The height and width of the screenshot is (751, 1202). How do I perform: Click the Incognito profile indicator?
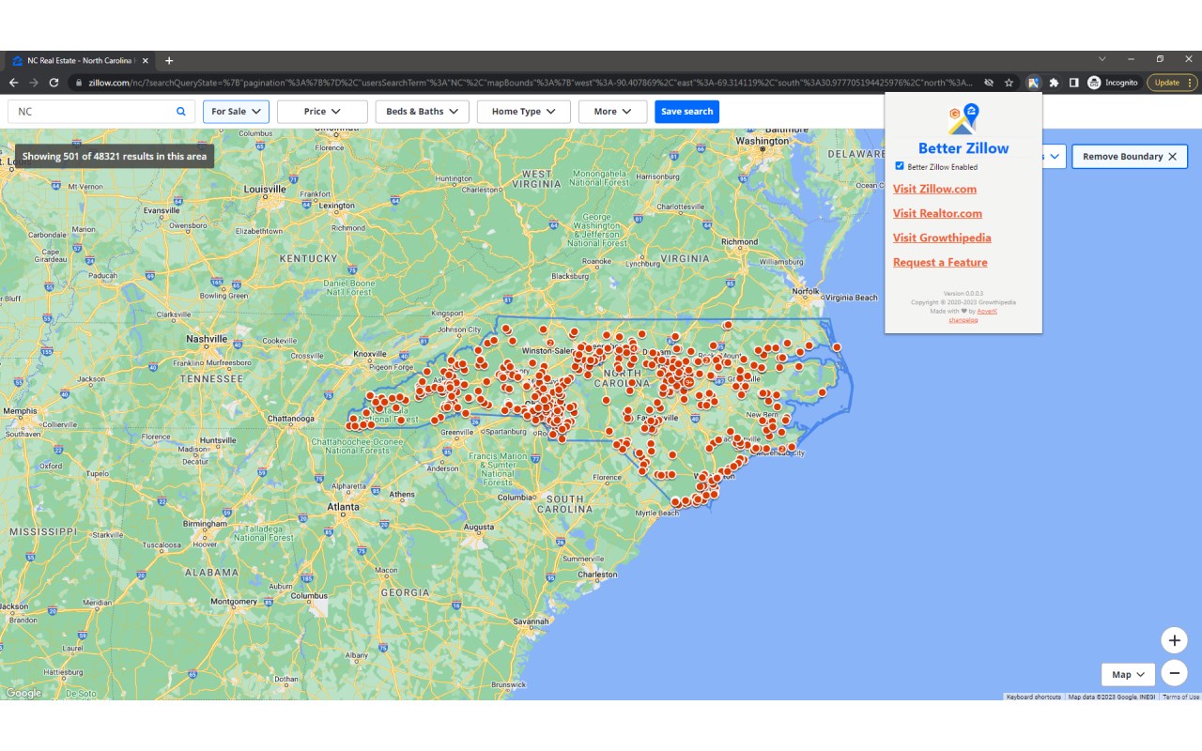click(1113, 83)
